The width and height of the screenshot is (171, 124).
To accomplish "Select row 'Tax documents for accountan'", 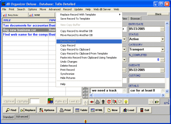I will click(x=29, y=25).
